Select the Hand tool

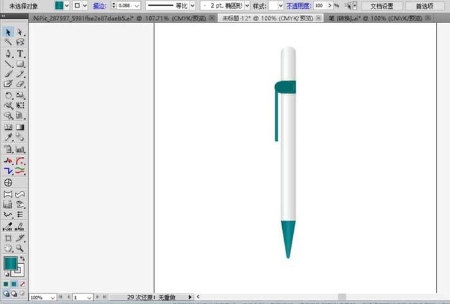[8, 248]
